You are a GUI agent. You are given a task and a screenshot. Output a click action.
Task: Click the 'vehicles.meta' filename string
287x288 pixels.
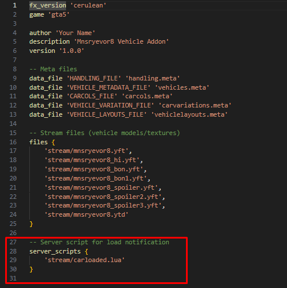tap(182, 87)
